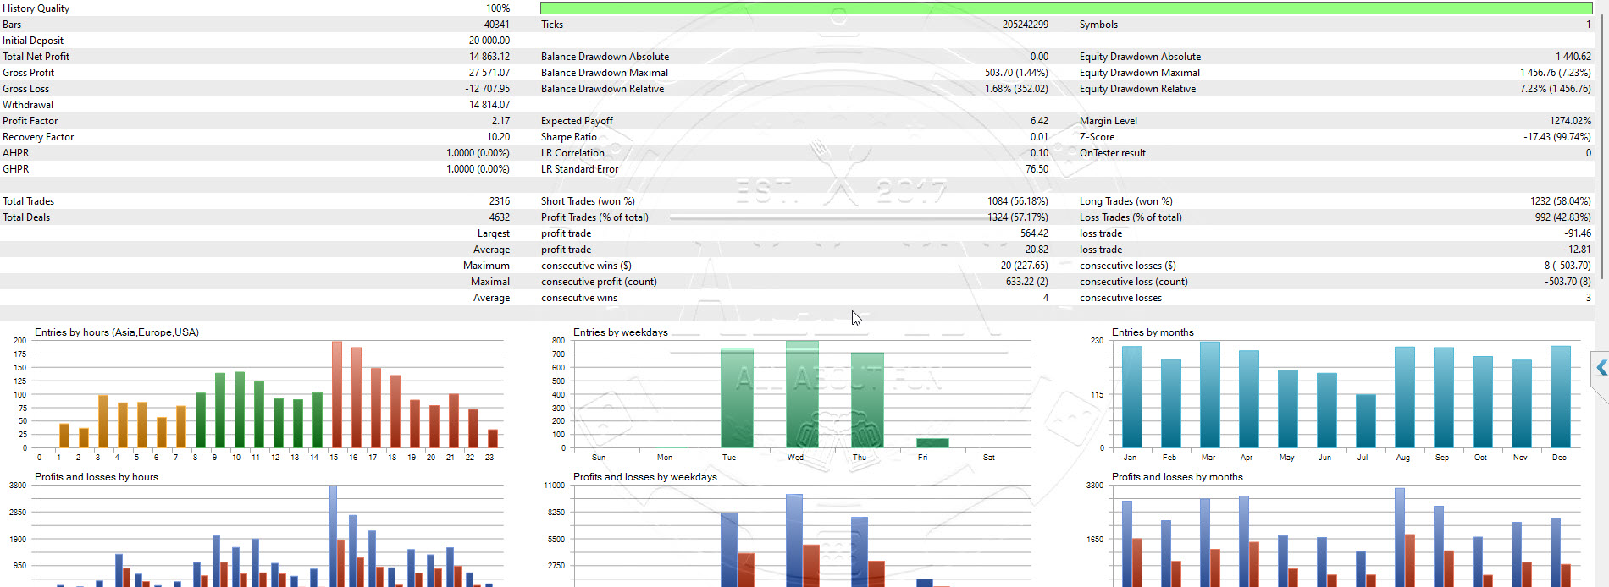Select the value '1 440.62'
The width and height of the screenshot is (1609, 587).
pos(1573,57)
